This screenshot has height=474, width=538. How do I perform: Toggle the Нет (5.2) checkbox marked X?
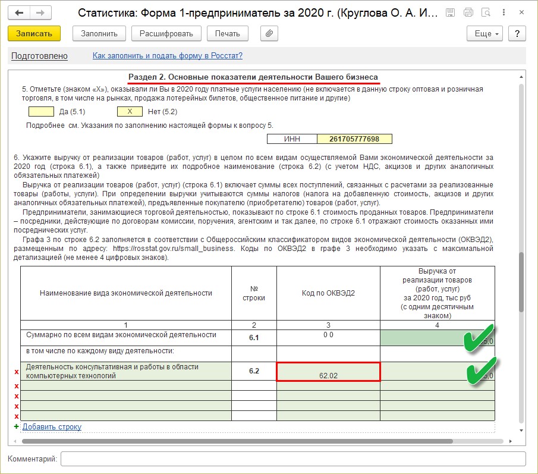pos(130,112)
